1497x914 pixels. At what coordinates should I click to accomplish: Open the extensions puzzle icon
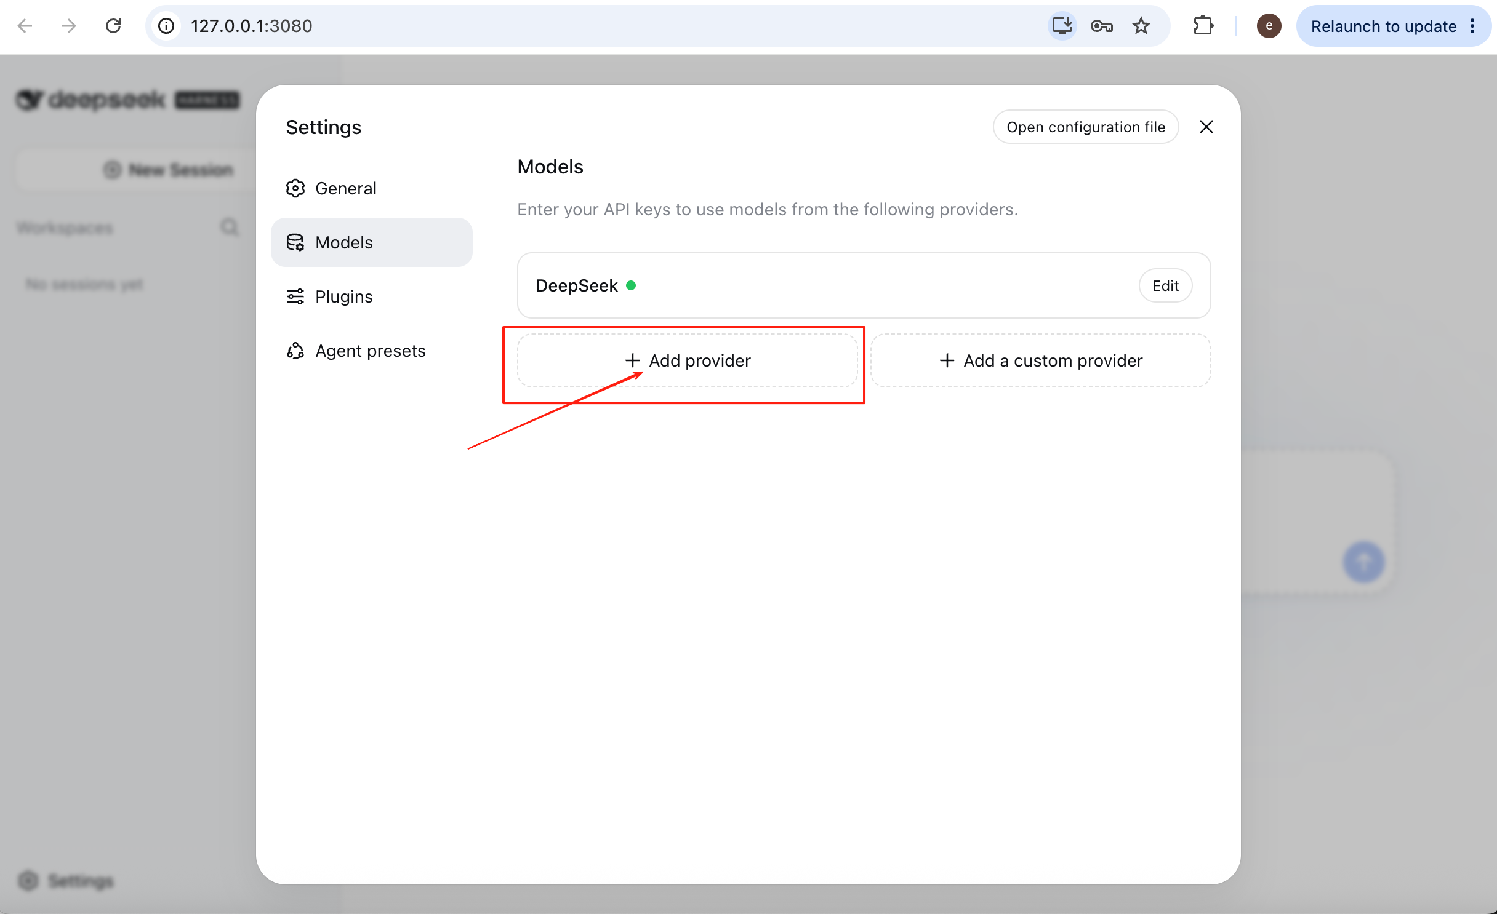click(x=1203, y=26)
